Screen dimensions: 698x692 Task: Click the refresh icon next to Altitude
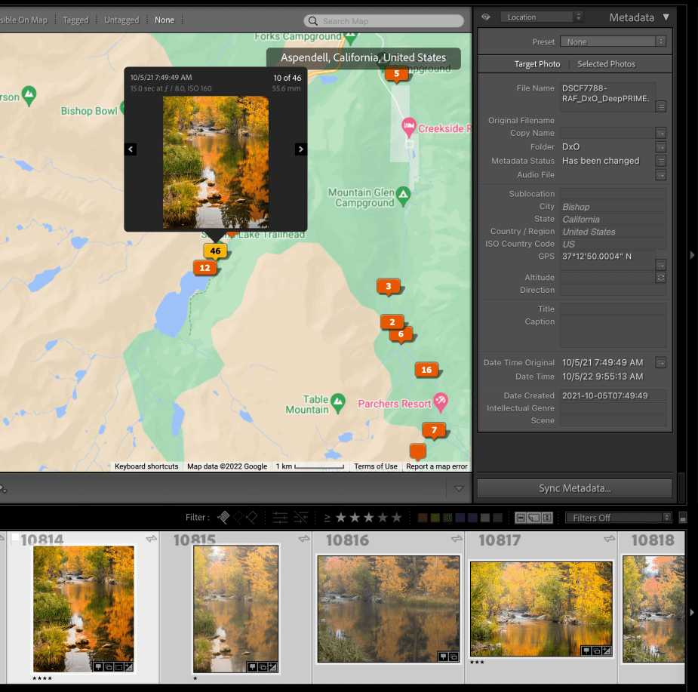[x=661, y=278]
